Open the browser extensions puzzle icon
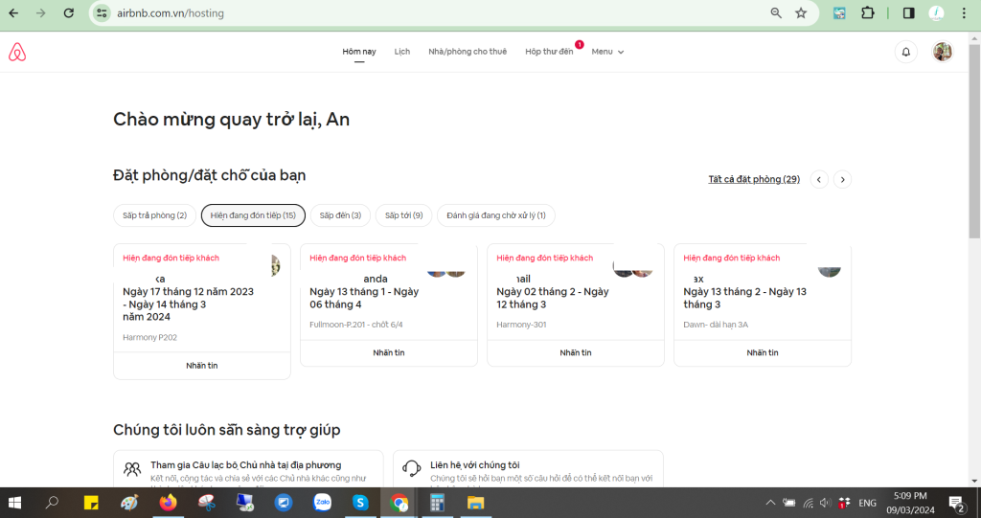This screenshot has width=981, height=518. [868, 13]
